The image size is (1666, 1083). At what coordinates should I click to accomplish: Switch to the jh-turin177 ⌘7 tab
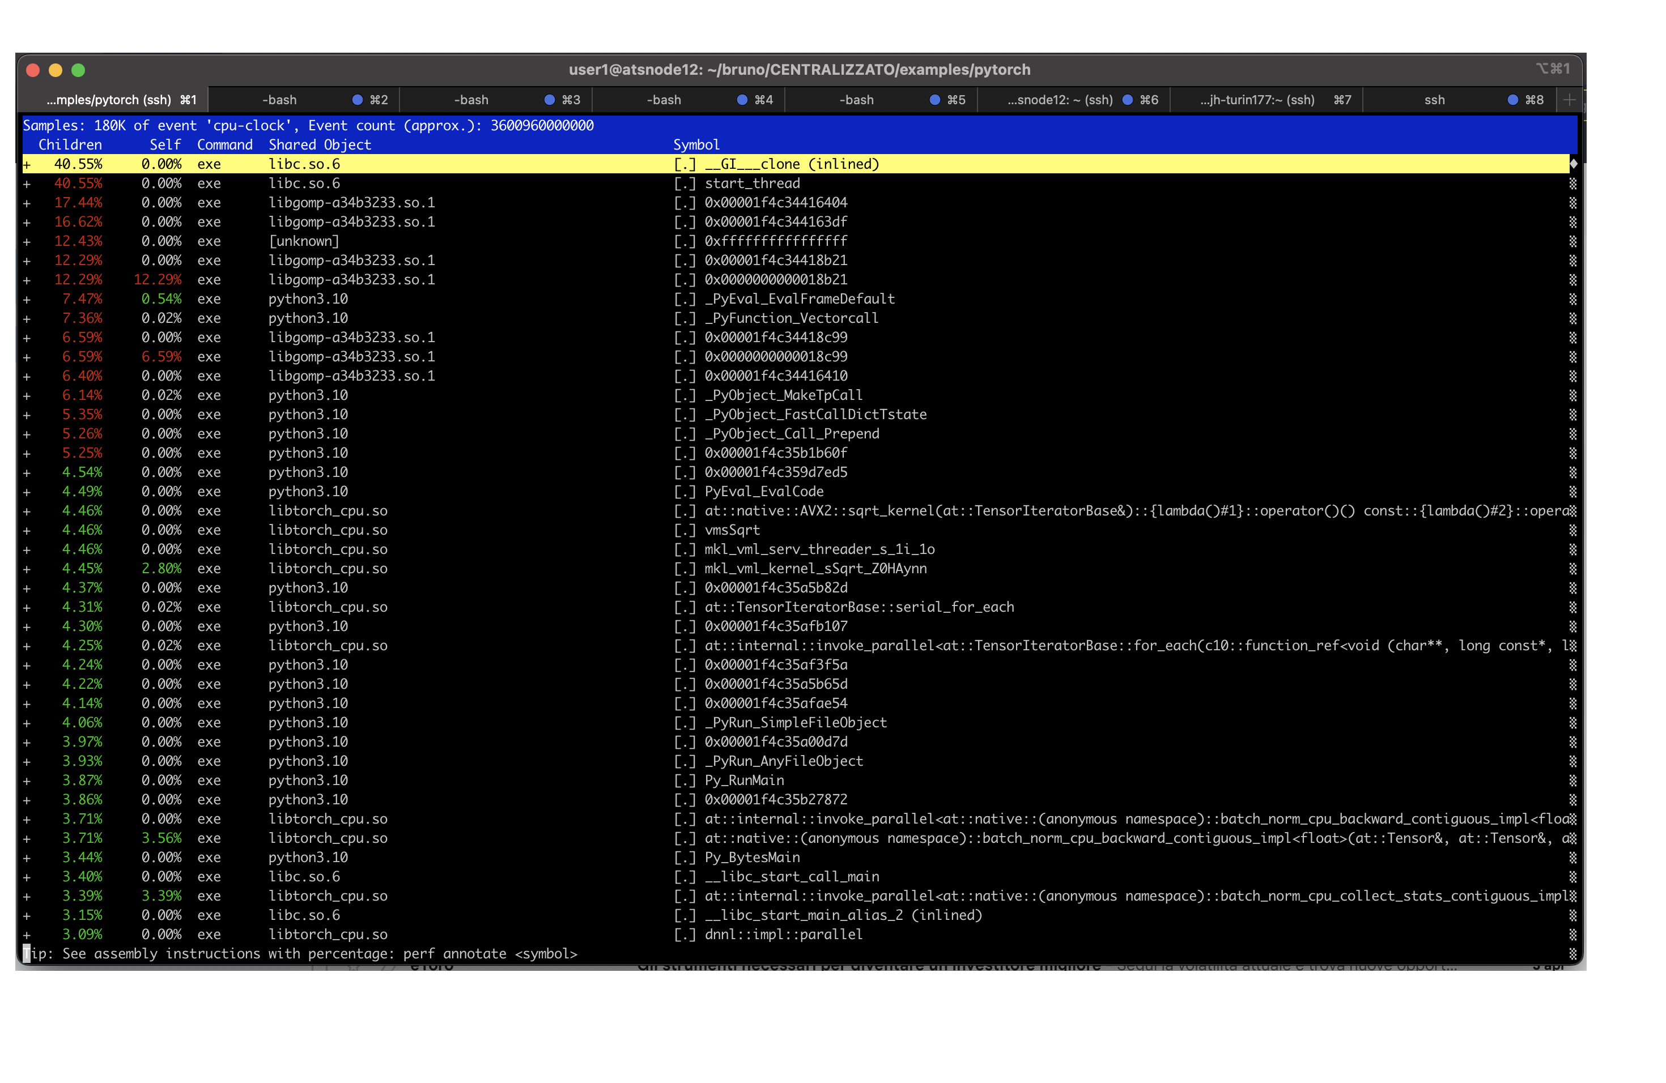pyautogui.click(x=1256, y=99)
